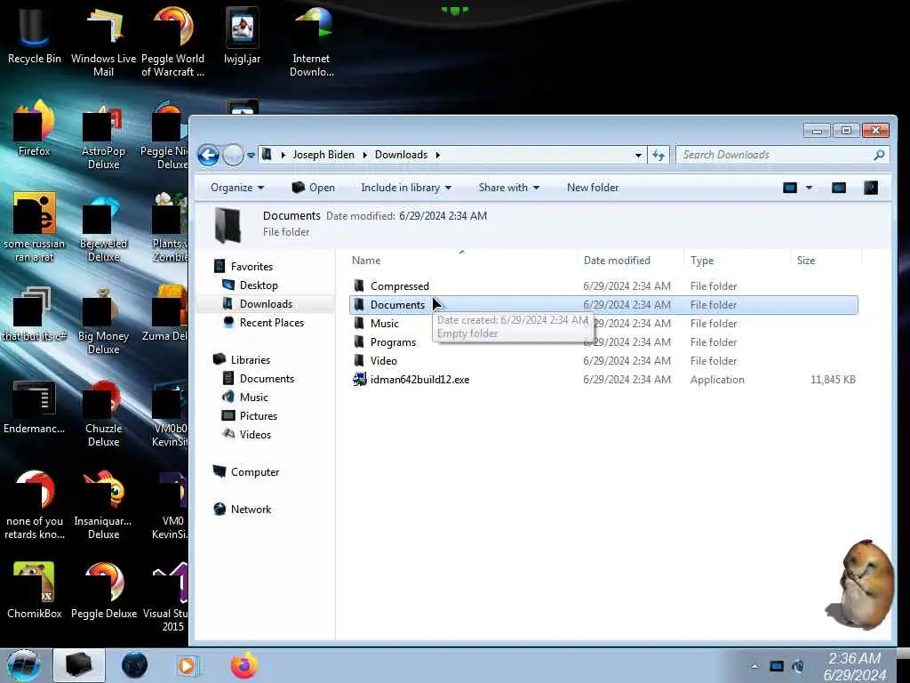Click Downloads under Favorites
Screen dimensions: 910x683
click(266, 304)
